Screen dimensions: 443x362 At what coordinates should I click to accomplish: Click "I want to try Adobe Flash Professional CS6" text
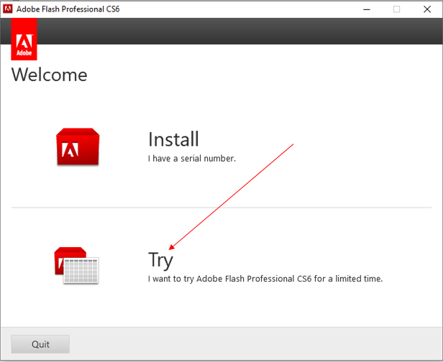coord(229,279)
